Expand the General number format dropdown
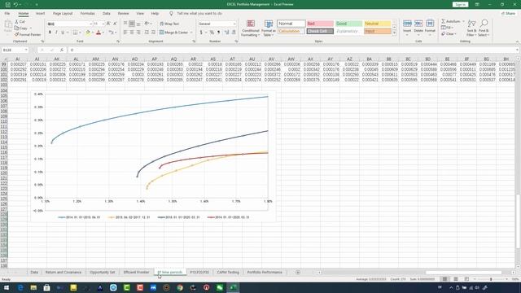Image resolution: width=521 pixels, height=293 pixels. coord(234,24)
